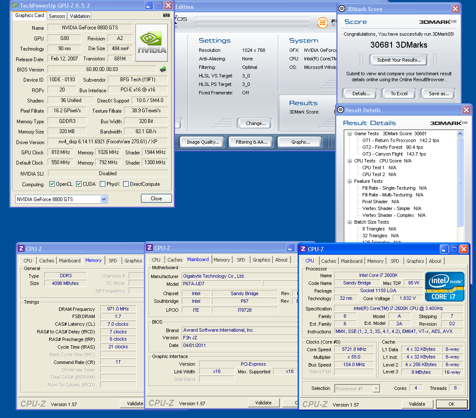Select Vertex Shader - Complex row
Image resolution: width=476 pixels, height=418 pixels.
tap(394, 215)
